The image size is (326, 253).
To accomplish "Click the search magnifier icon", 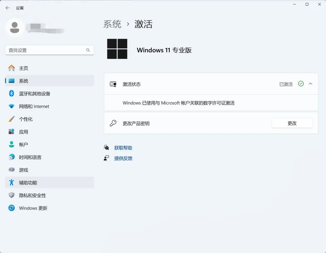I will tap(88, 50).
